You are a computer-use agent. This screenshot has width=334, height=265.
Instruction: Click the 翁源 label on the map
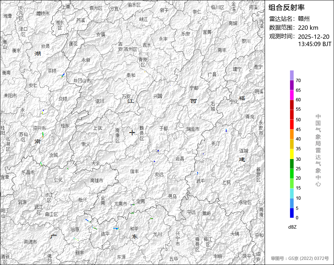pyautogui.click(x=75, y=229)
